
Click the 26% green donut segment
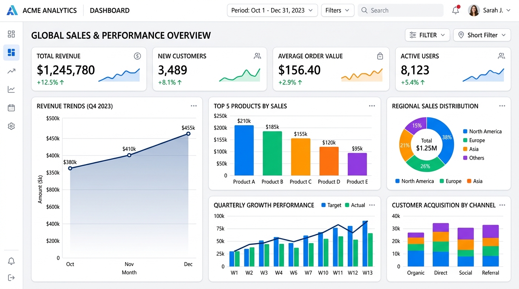[x=425, y=166]
